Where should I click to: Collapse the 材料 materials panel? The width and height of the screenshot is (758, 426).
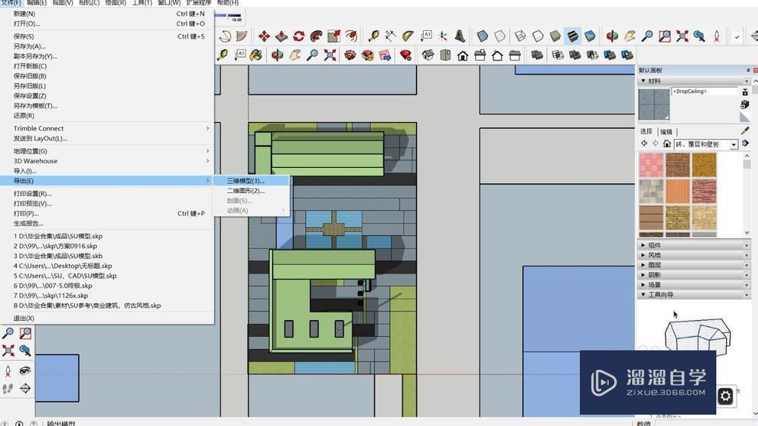tap(643, 81)
